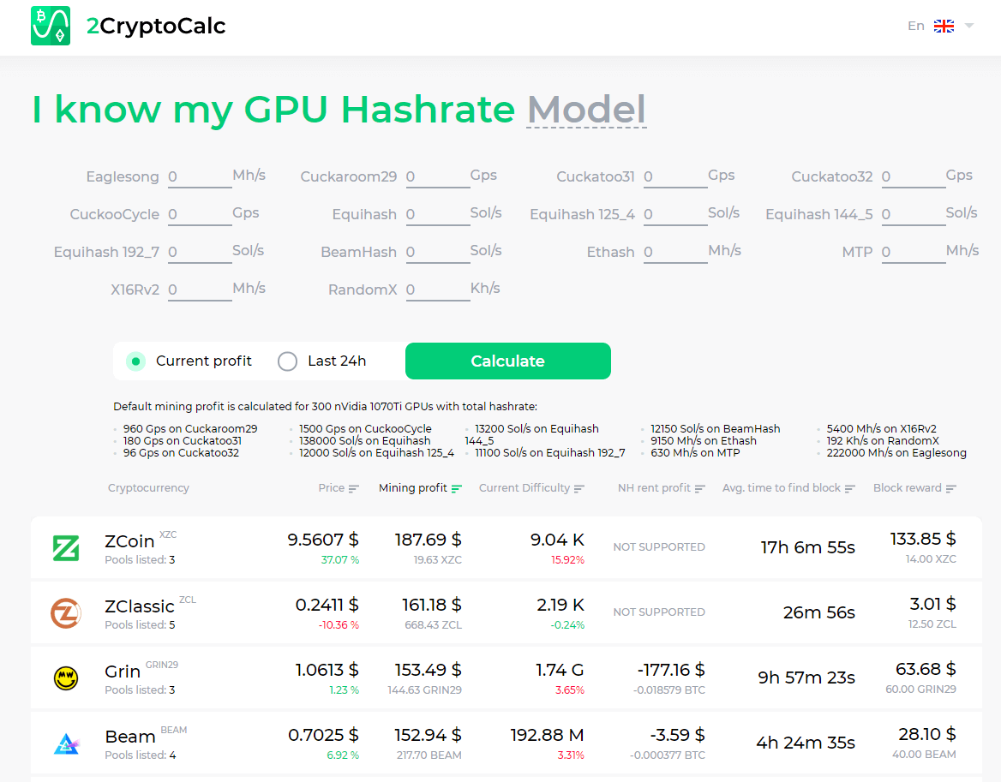Click the UK flag language option
This screenshot has width=1001, height=782.
(x=944, y=26)
